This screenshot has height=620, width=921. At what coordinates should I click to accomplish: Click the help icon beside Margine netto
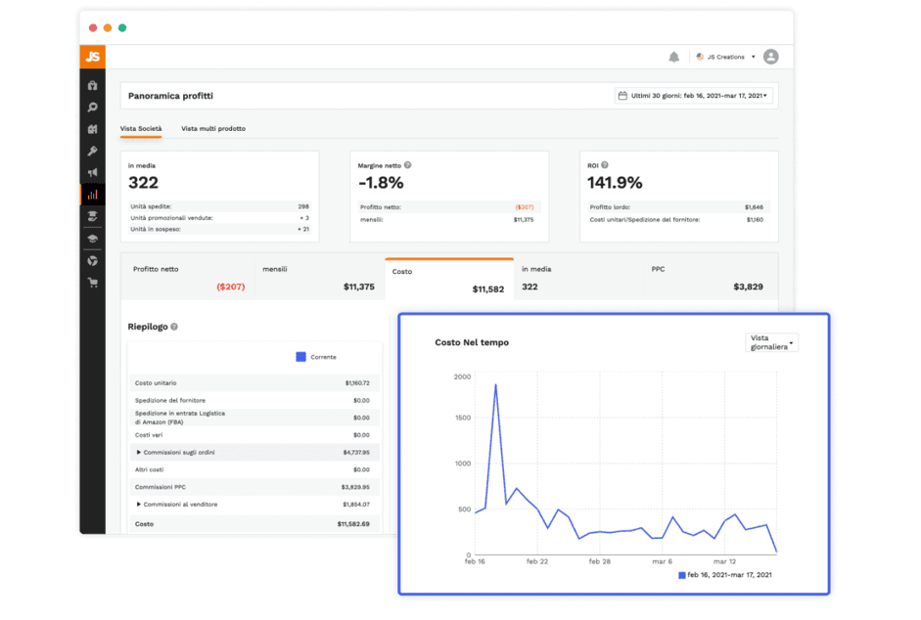click(407, 165)
